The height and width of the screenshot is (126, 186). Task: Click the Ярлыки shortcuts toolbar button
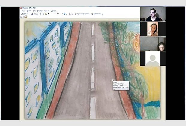26,14
